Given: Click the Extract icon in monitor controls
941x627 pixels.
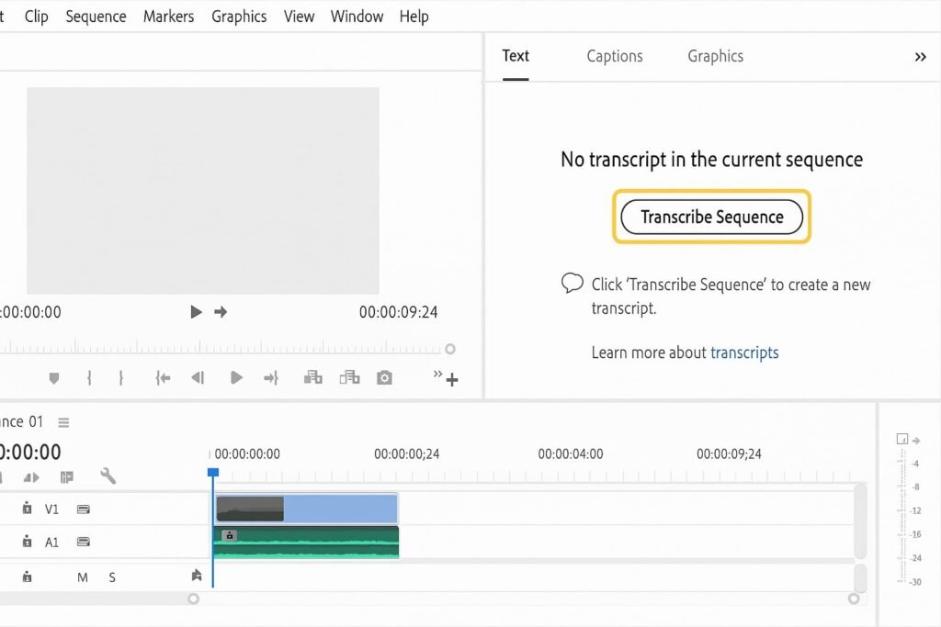Looking at the screenshot, I should (x=348, y=378).
